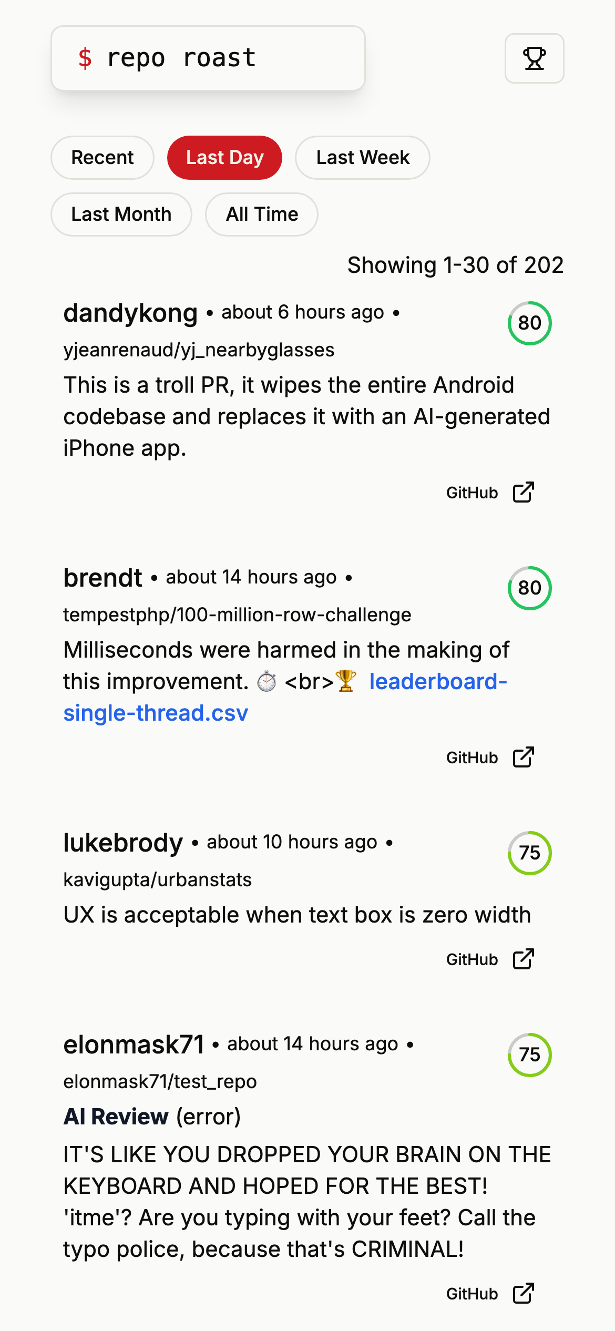Click the external link icon for brendt's roast
This screenshot has width=615, height=1331.
523,757
